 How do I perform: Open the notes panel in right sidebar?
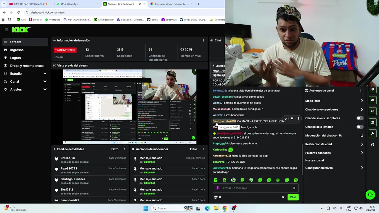pos(372,89)
